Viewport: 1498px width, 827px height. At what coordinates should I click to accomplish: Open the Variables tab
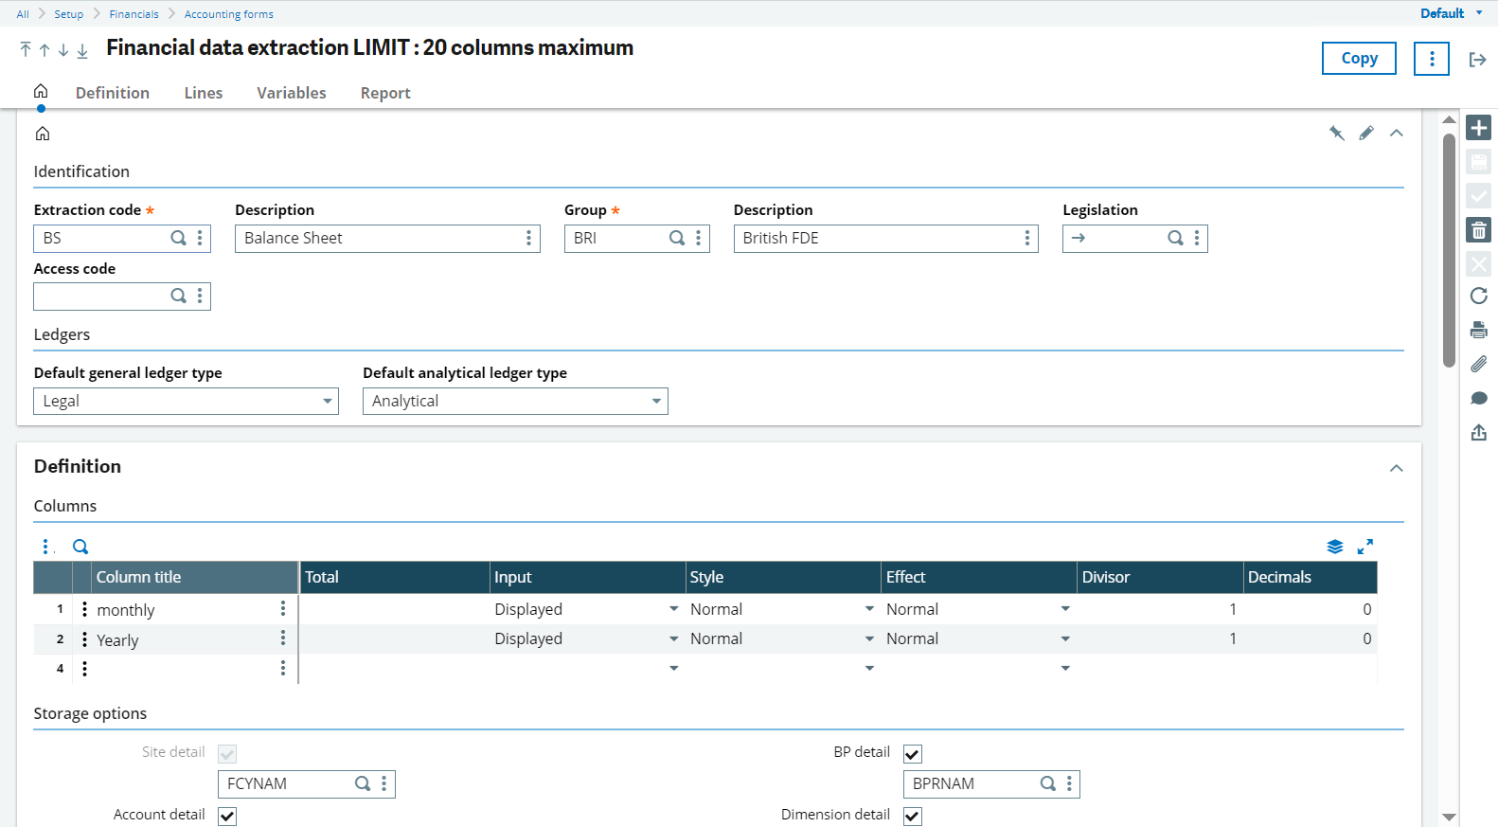(292, 93)
